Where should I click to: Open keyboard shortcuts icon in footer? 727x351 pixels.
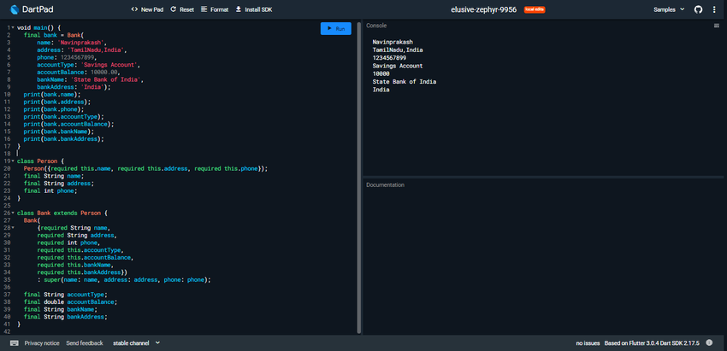[x=15, y=343]
